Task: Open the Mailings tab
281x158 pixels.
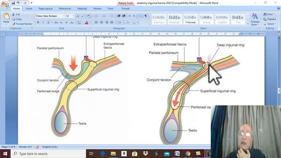Action: click(x=82, y=9)
